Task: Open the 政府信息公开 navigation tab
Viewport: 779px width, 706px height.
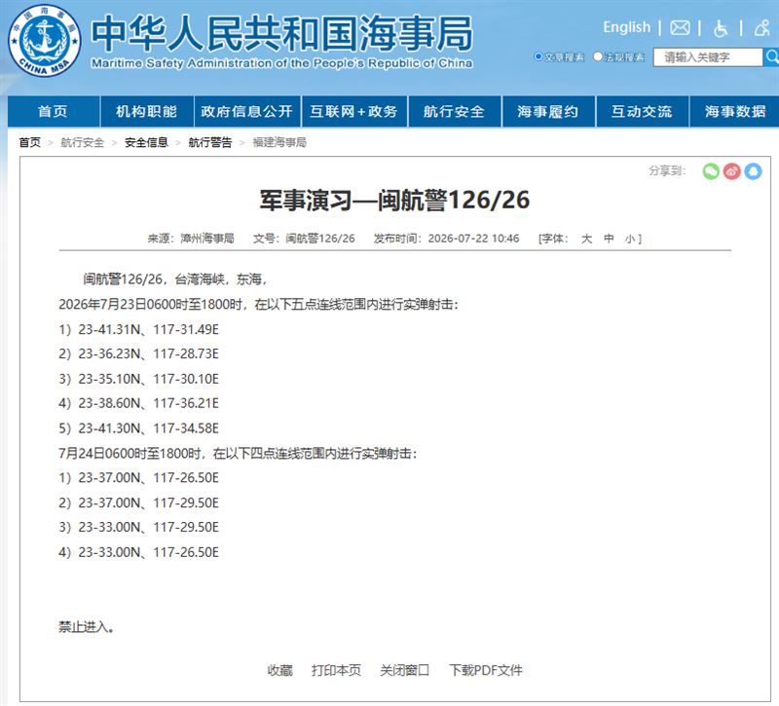Action: click(247, 111)
